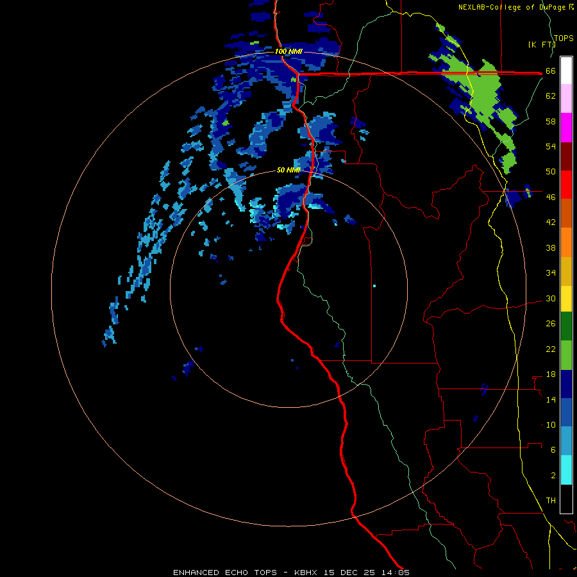Click the black TH threshold swatch

tap(566, 499)
